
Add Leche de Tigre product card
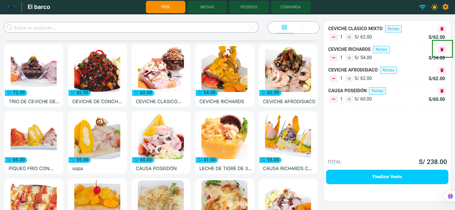(x=224, y=142)
